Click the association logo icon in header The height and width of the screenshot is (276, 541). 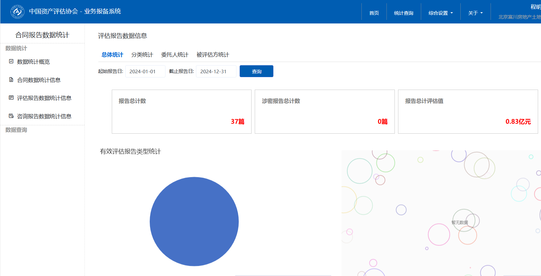pyautogui.click(x=17, y=12)
